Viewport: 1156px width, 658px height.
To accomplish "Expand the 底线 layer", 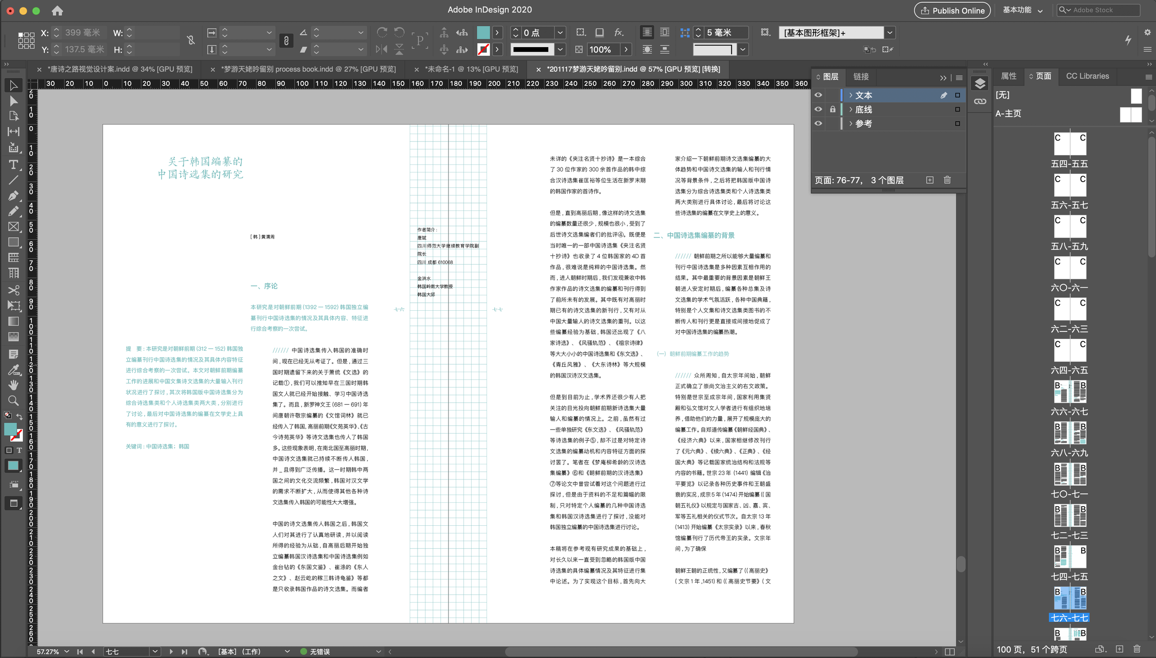I will pos(850,110).
